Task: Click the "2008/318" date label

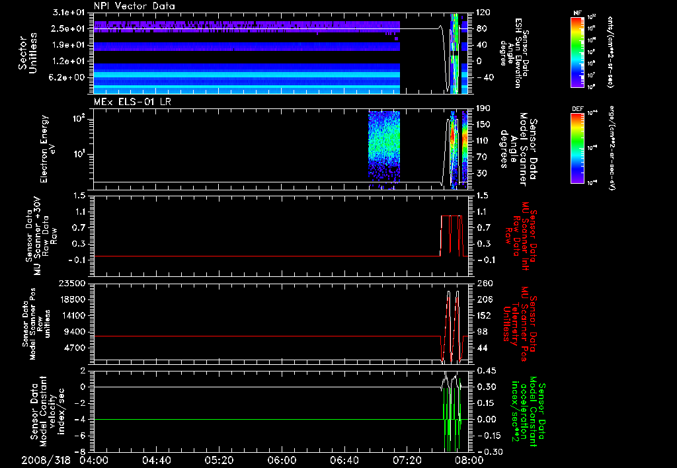Action: pyautogui.click(x=46, y=460)
